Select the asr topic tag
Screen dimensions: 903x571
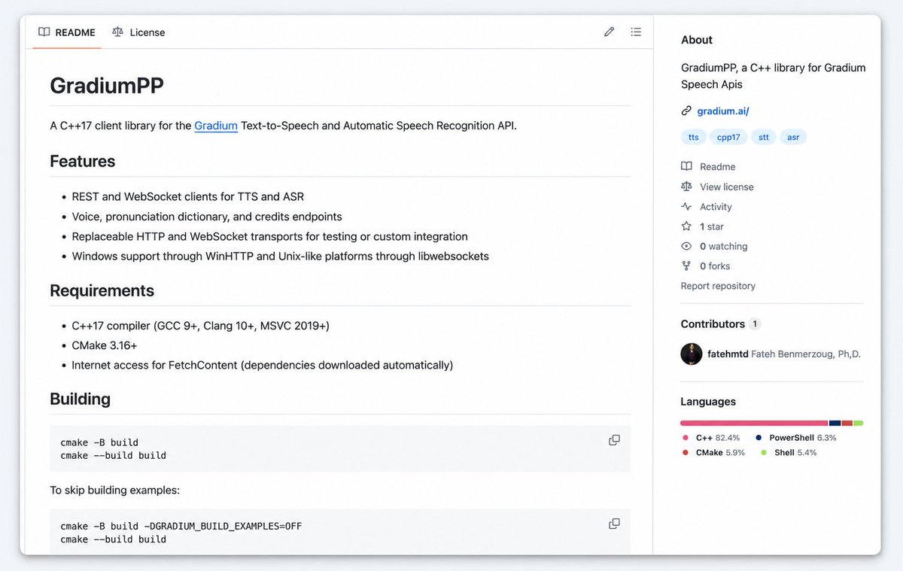pyautogui.click(x=793, y=137)
